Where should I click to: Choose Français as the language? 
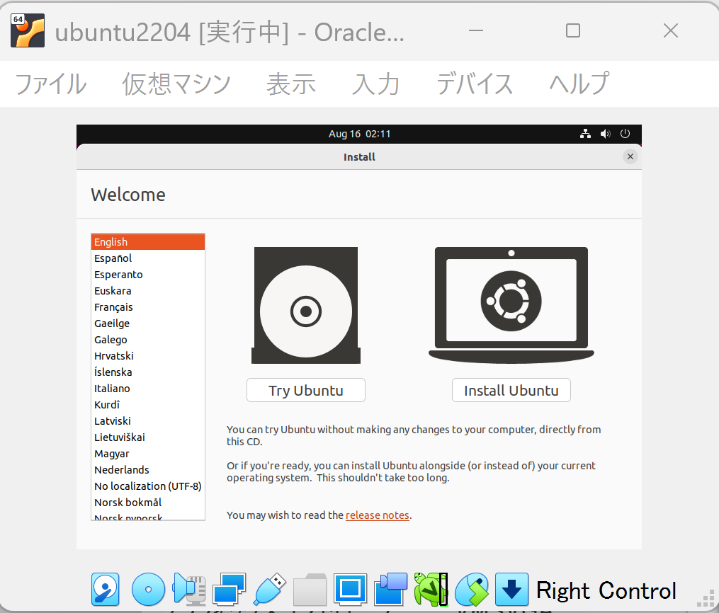tap(148, 307)
